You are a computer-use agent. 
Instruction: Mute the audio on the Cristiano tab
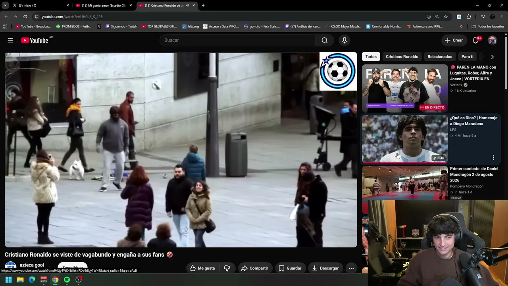[x=187, y=6]
